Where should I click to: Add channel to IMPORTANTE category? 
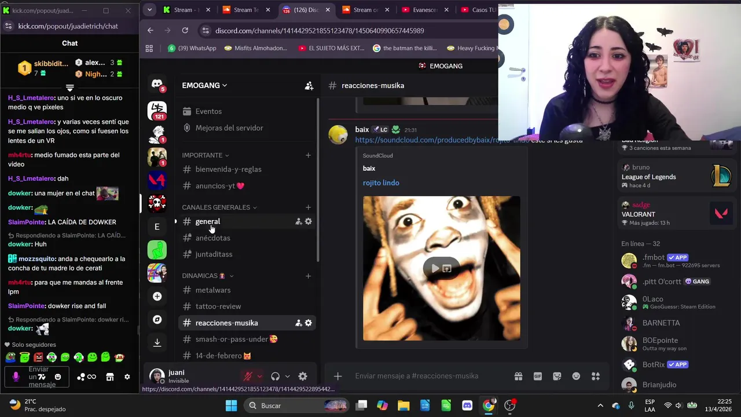click(x=308, y=155)
